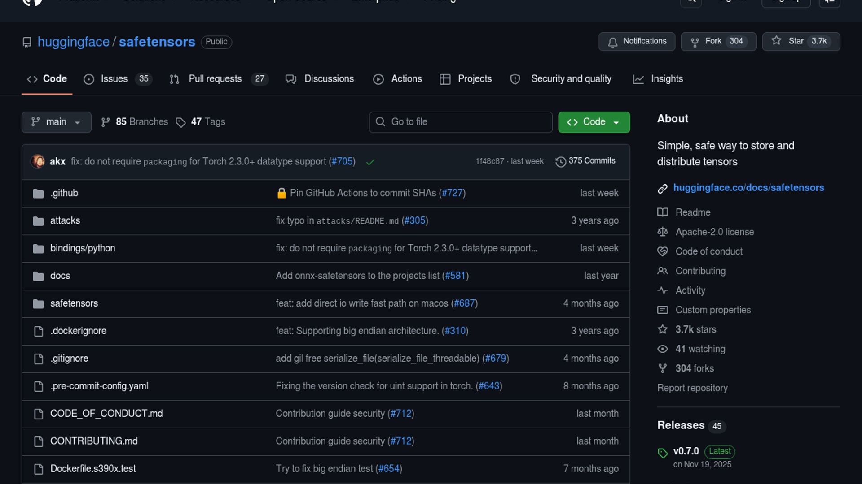Switch to the Issues tab
Viewport: 862px width, 484px height.
tap(114, 79)
